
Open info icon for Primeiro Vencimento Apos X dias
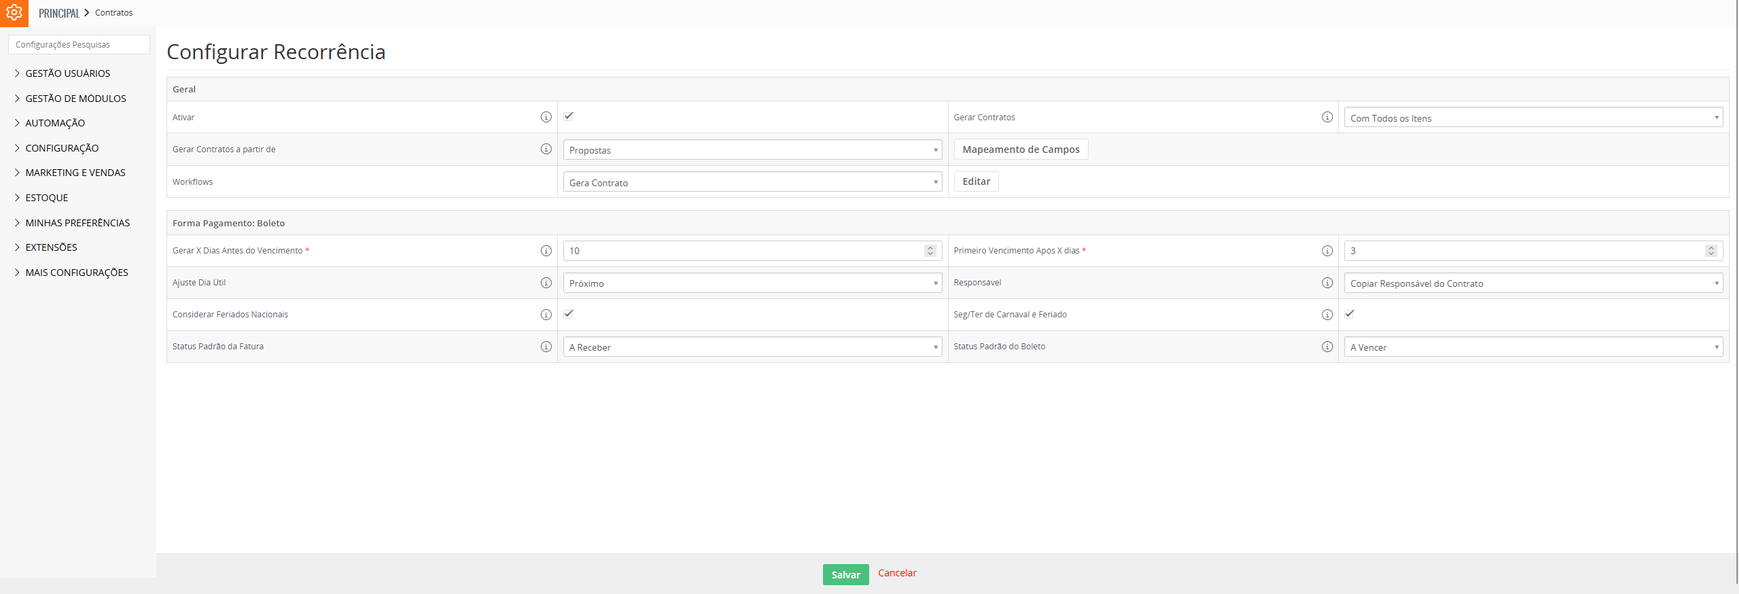tap(1327, 251)
